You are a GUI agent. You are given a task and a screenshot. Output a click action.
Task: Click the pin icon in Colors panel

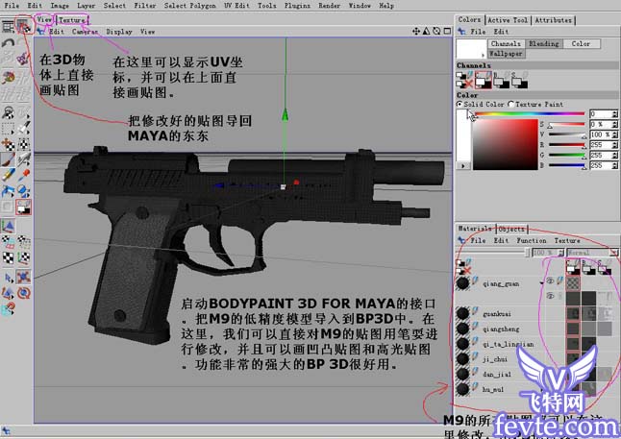pos(461,32)
